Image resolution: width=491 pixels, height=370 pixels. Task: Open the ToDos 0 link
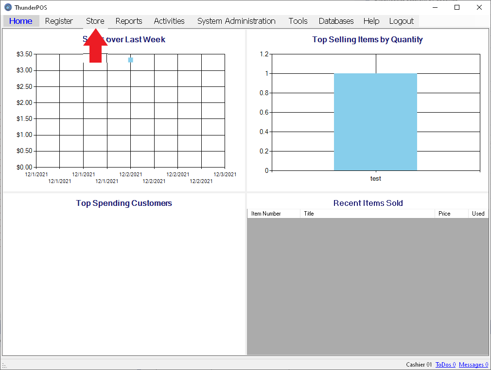pos(445,365)
